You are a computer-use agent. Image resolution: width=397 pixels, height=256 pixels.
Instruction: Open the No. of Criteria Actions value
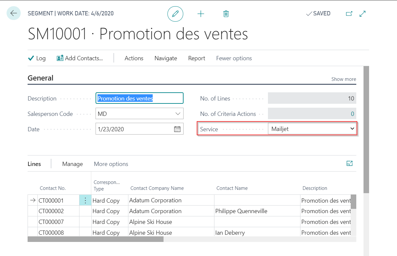312,114
